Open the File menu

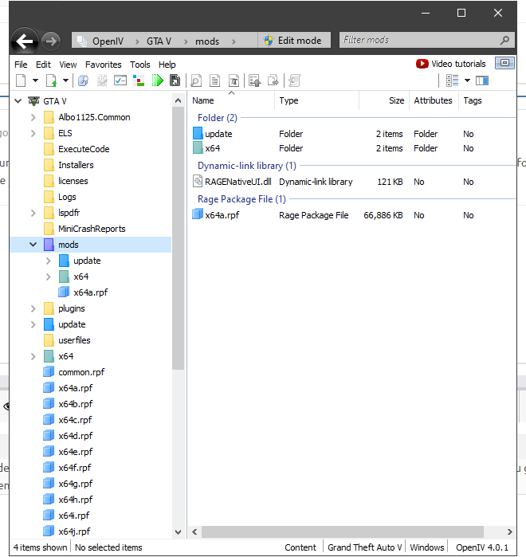[21, 65]
